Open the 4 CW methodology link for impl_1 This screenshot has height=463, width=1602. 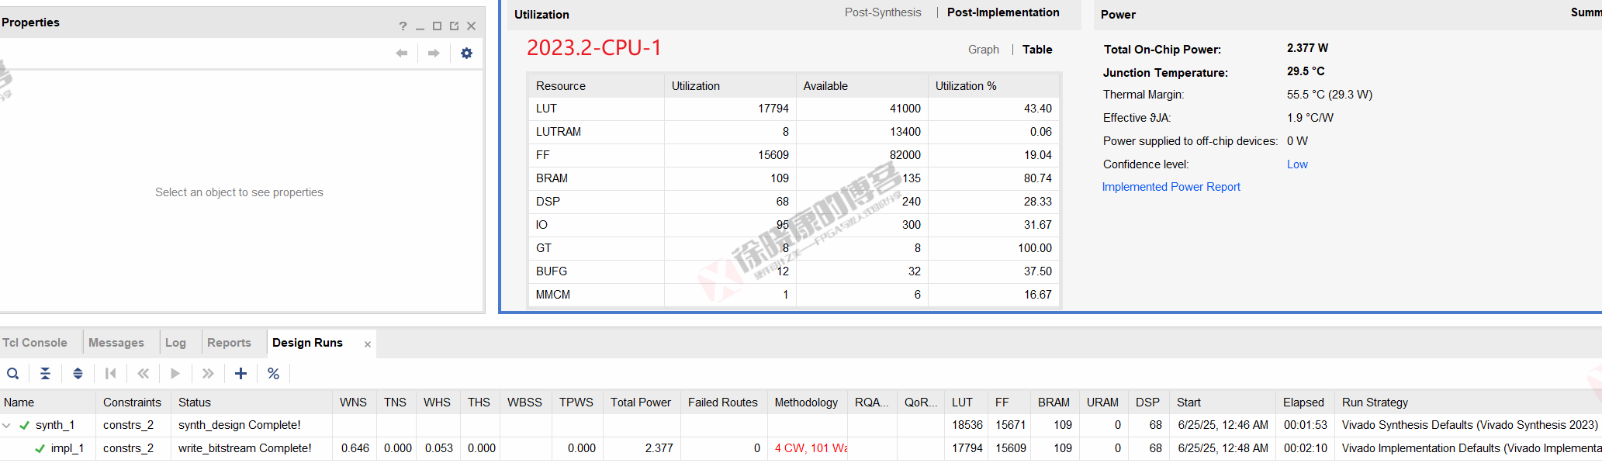pos(811,448)
